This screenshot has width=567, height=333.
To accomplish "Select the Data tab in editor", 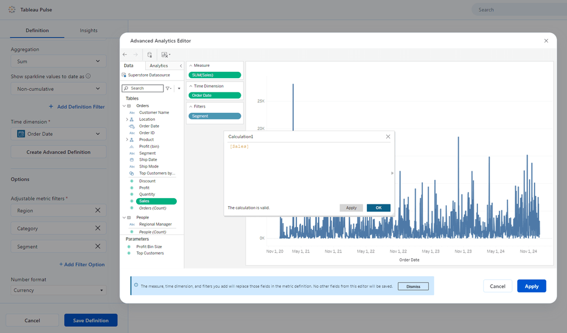I will click(x=129, y=66).
